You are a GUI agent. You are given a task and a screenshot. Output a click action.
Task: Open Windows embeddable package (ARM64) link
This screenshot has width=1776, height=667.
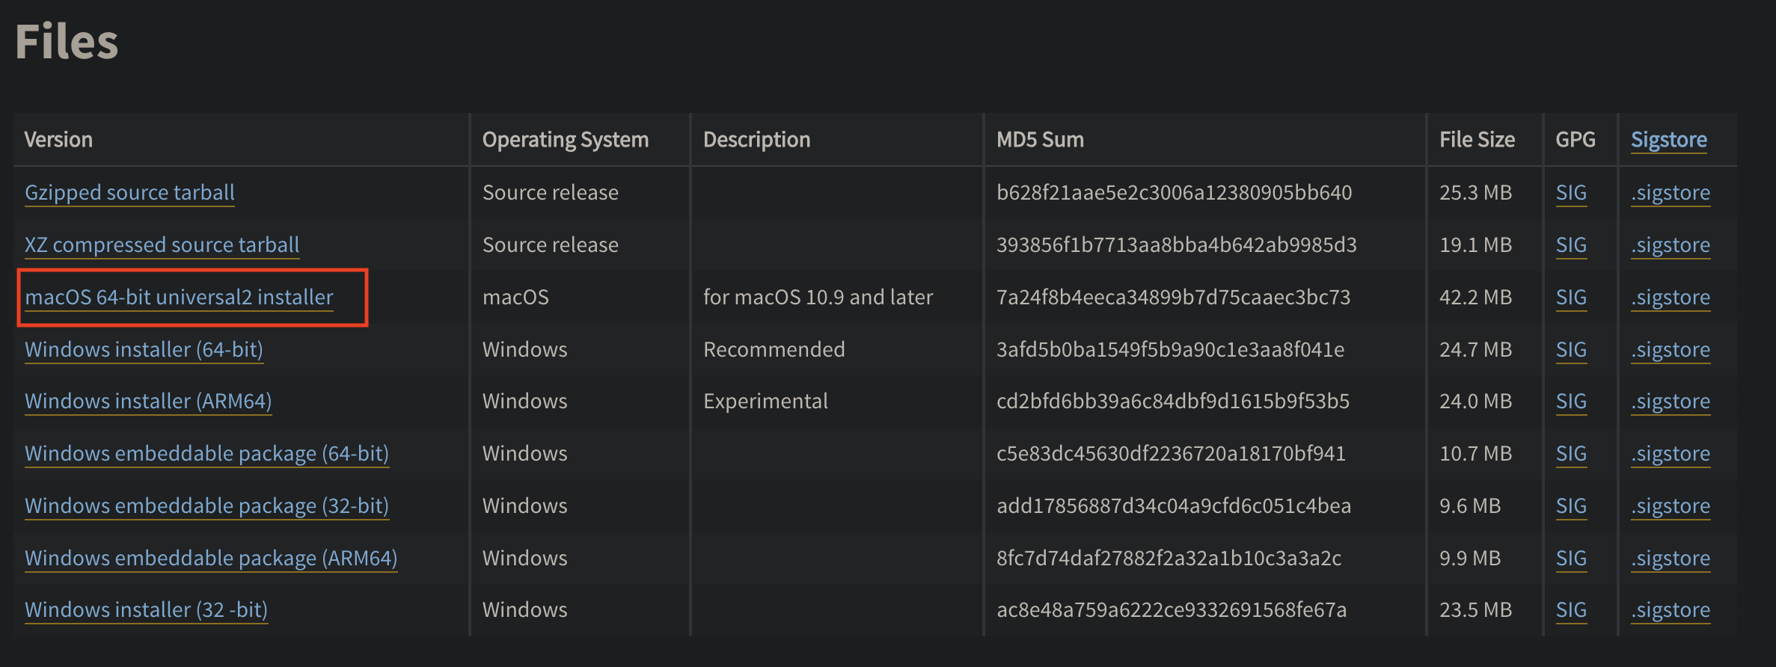pos(211,559)
